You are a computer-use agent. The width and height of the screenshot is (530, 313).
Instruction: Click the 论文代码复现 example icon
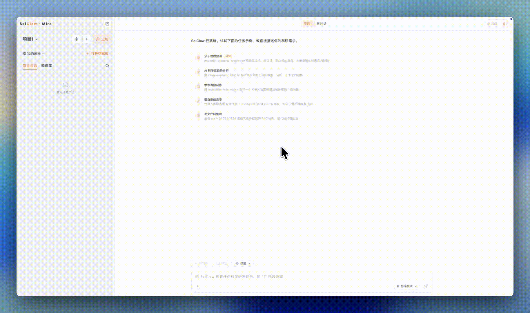[x=198, y=116]
